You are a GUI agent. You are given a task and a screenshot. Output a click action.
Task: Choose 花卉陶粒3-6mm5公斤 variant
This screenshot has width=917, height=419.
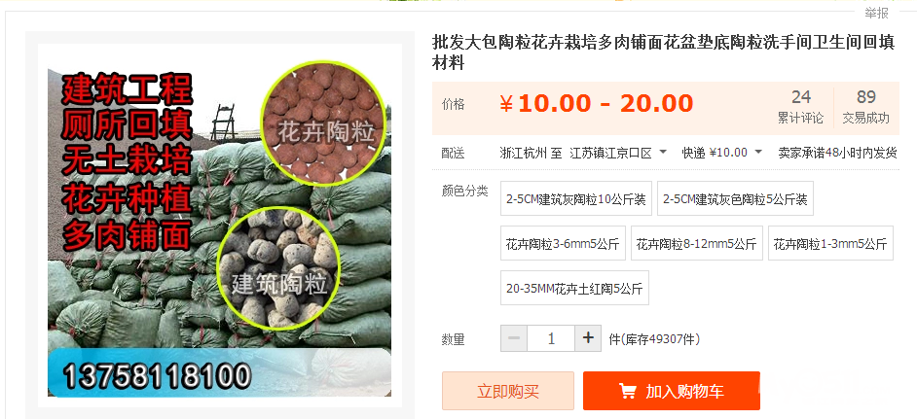pos(563,243)
